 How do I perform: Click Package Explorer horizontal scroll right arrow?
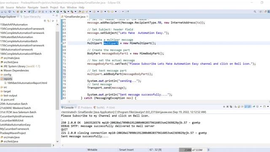(x=54, y=145)
